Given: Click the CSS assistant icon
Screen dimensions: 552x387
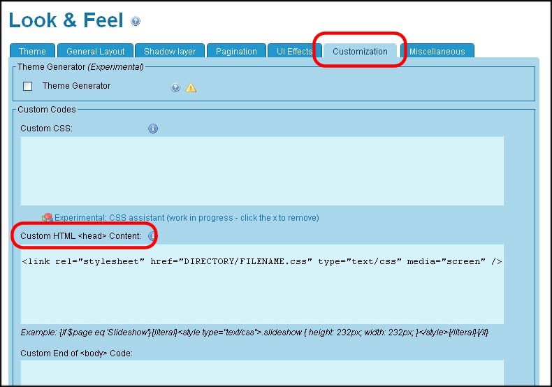Looking at the screenshot, I should coord(48,218).
